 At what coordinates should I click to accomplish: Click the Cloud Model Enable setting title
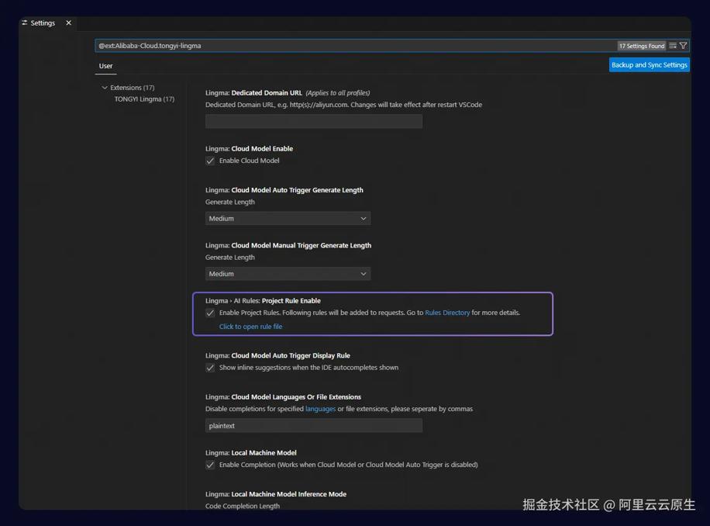pos(249,149)
